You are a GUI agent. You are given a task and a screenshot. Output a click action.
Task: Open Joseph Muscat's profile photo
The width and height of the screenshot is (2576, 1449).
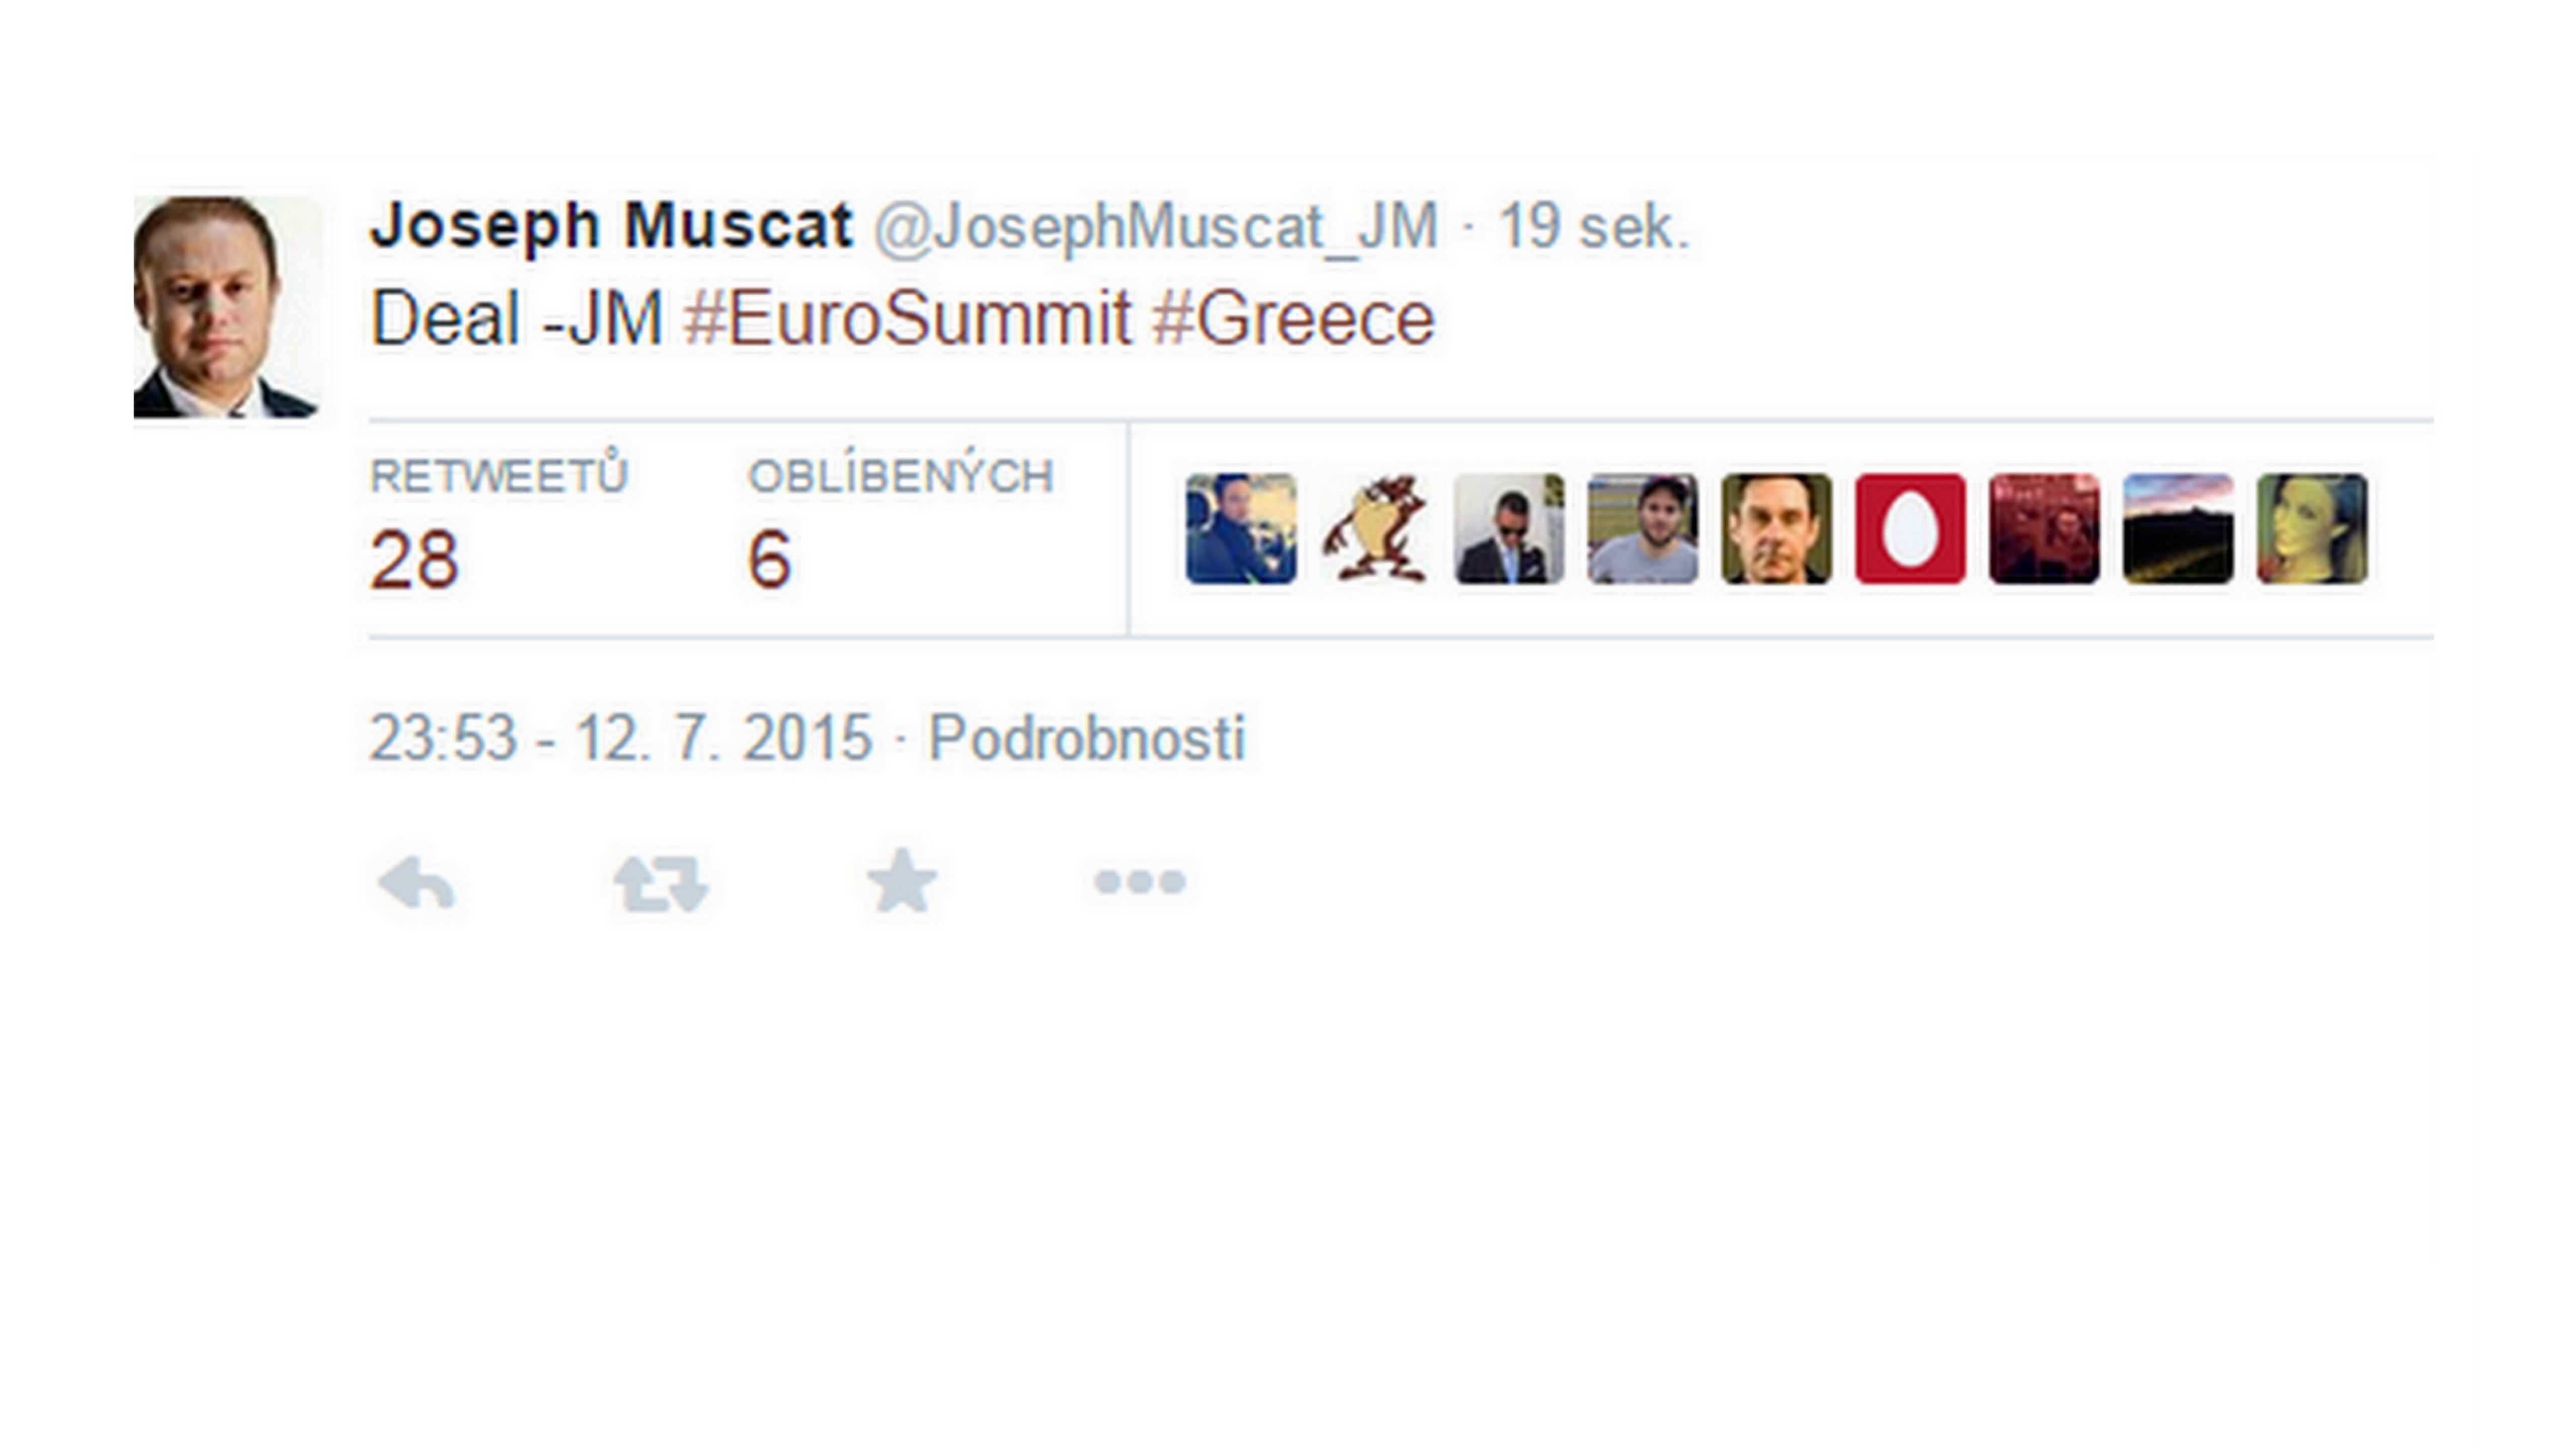[227, 307]
